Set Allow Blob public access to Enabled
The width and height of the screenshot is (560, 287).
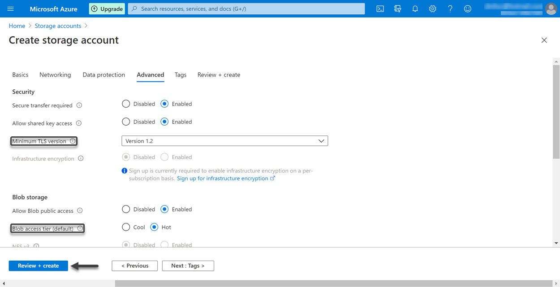point(164,209)
